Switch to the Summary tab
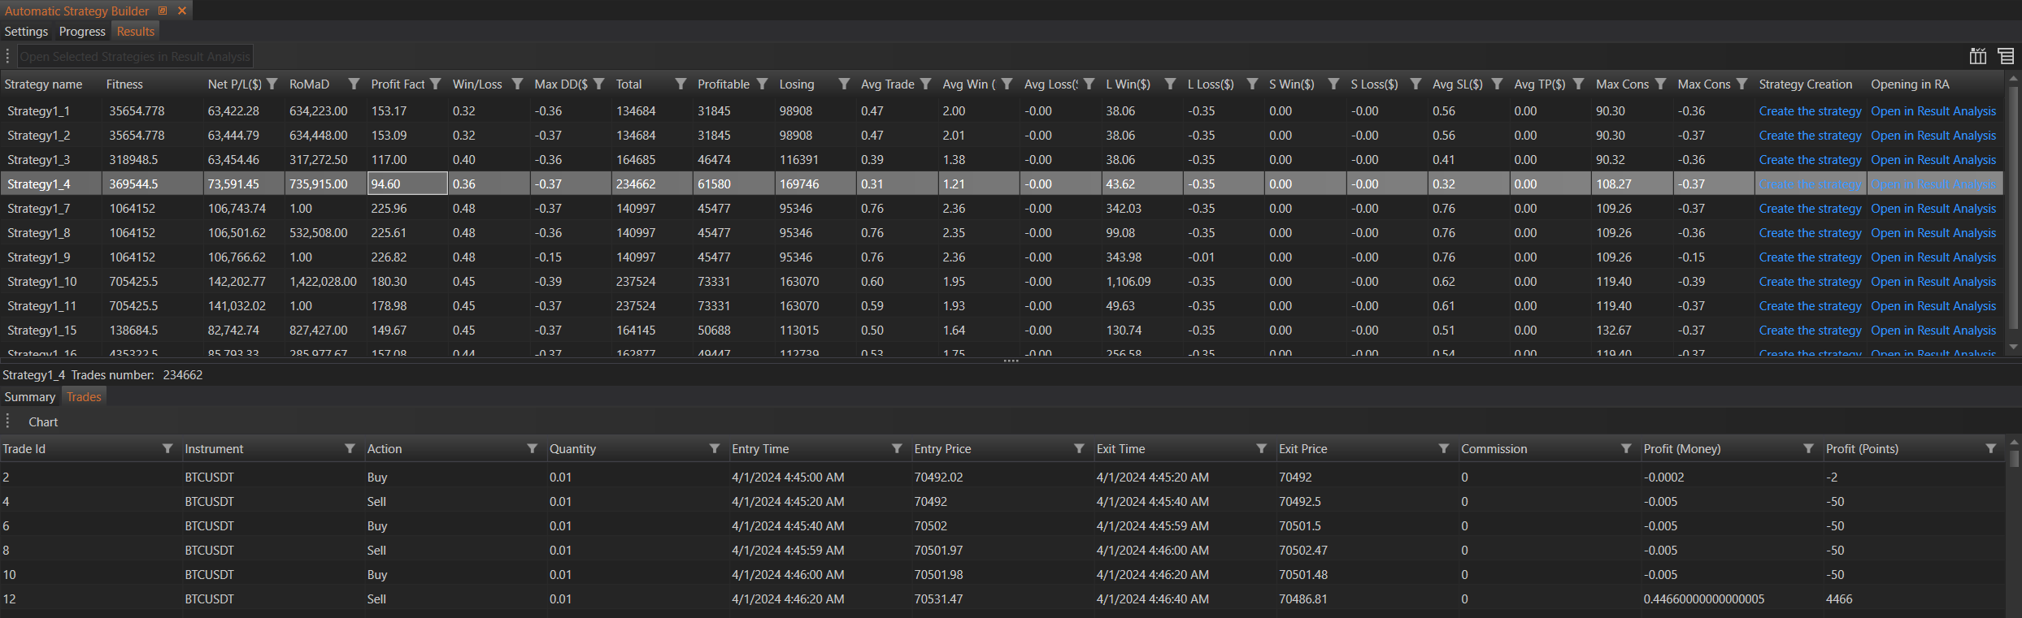2022x618 pixels. point(30,397)
